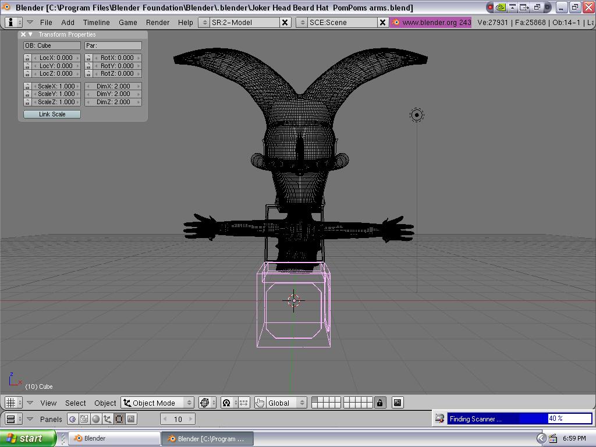596x447 pixels.
Task: Toggle the RotZ lock
Action: click(x=88, y=73)
